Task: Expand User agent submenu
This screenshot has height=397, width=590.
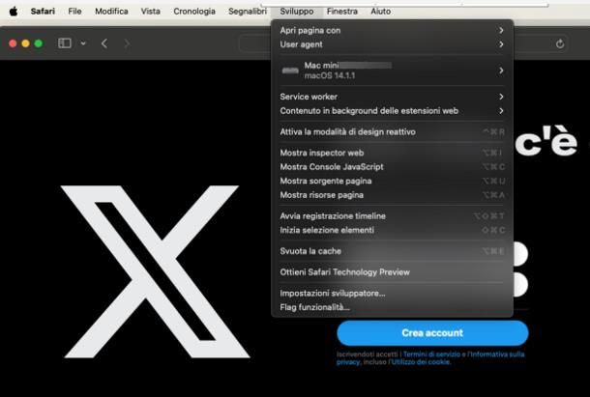Action: tap(392, 44)
